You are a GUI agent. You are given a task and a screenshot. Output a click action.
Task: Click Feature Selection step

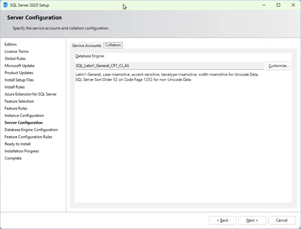point(19,101)
